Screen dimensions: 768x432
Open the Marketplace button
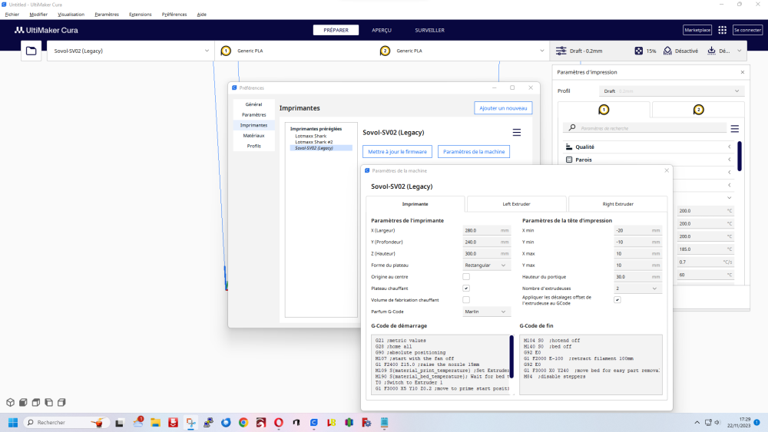pos(697,31)
